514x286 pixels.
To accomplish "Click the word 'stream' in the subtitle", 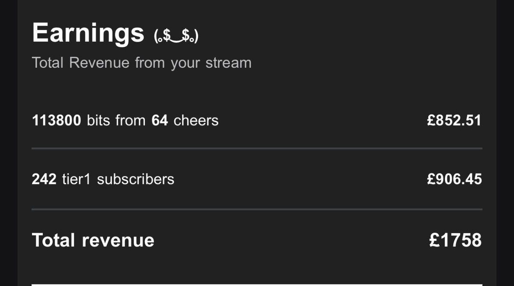I will [x=228, y=63].
